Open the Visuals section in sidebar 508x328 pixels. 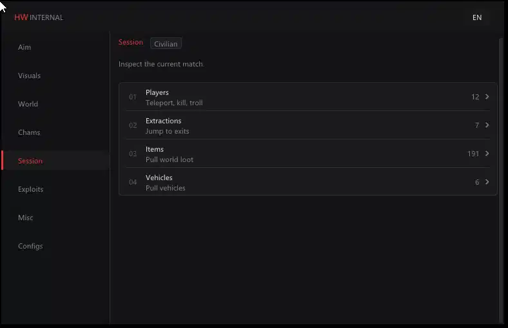tap(29, 76)
